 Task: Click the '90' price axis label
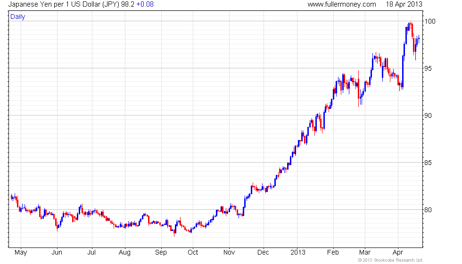coord(428,115)
